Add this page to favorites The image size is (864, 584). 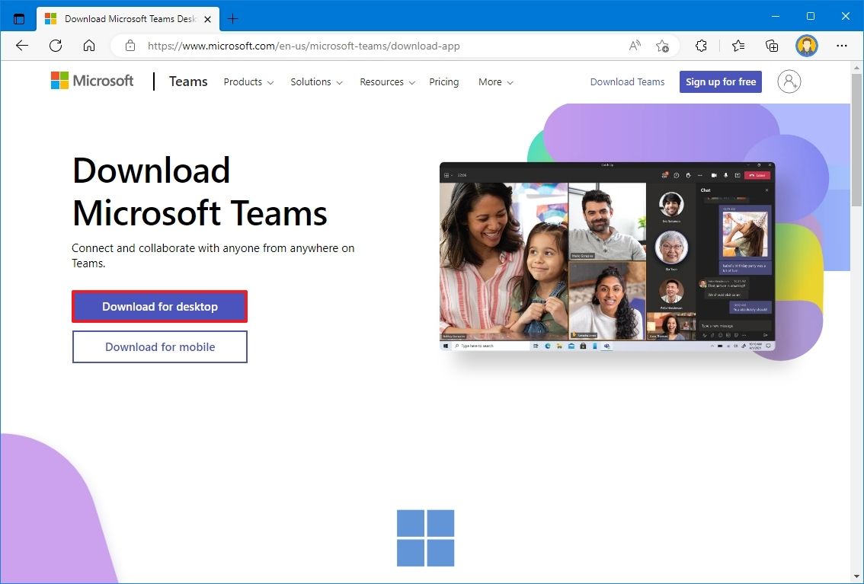(662, 46)
